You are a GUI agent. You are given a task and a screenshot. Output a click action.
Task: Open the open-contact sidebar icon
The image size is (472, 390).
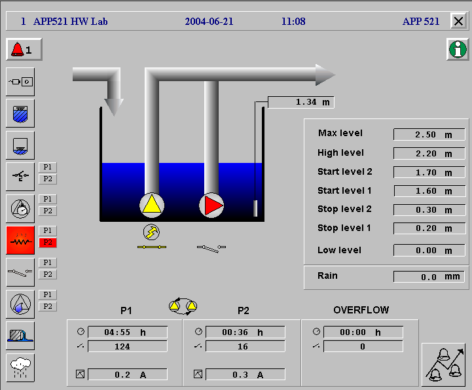tap(20, 272)
